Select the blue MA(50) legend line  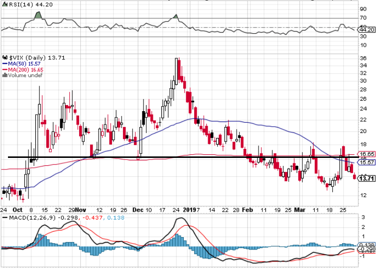pos(4,64)
